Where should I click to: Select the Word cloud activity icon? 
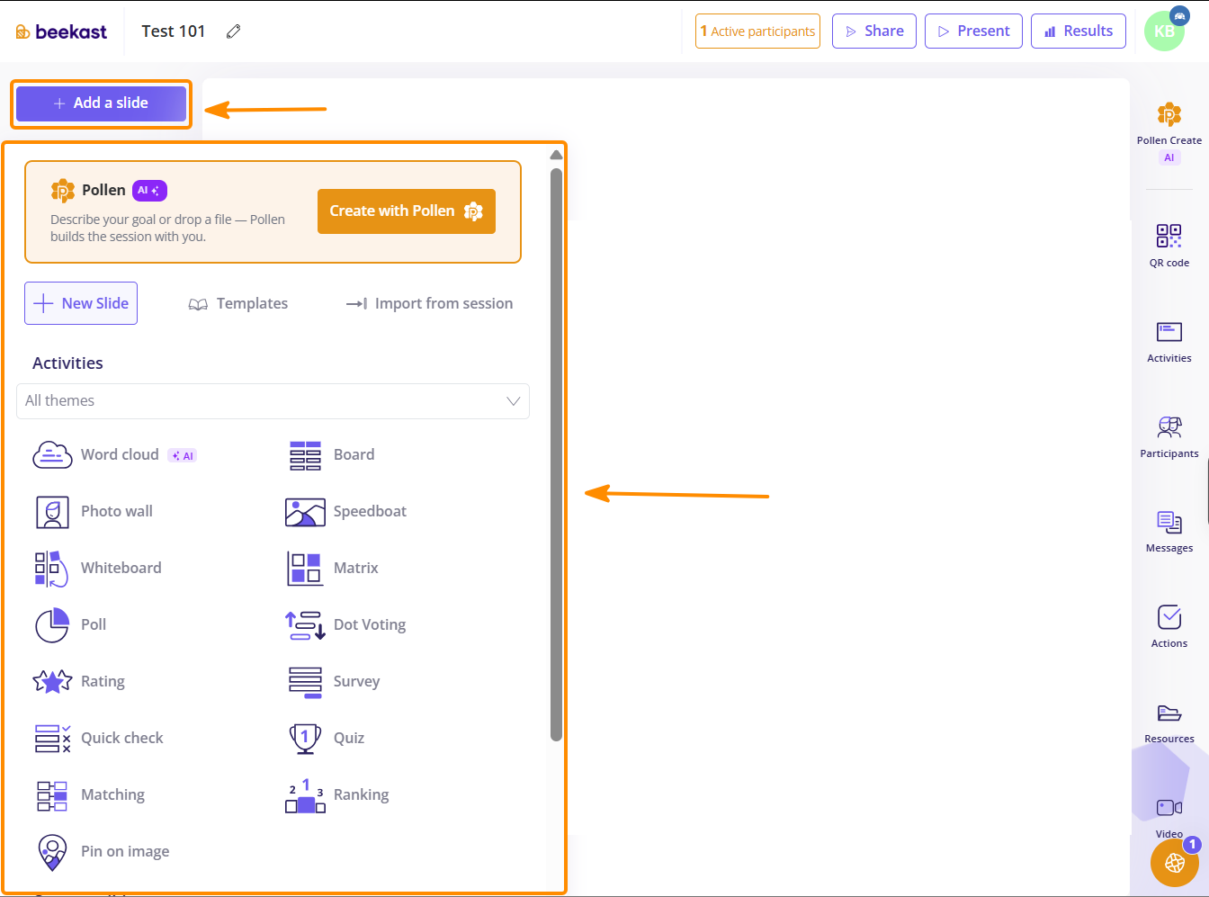tap(52, 455)
